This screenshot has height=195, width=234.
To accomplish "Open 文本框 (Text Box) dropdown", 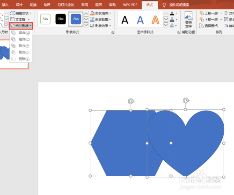I will 20,19.
